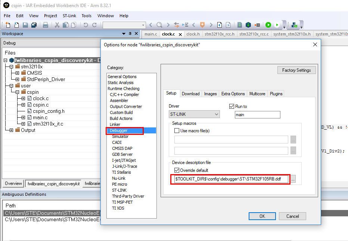Image resolution: width=348 pixels, height=241 pixels.
Task: Click the Redo arrow icon
Action: [x=94, y=25]
